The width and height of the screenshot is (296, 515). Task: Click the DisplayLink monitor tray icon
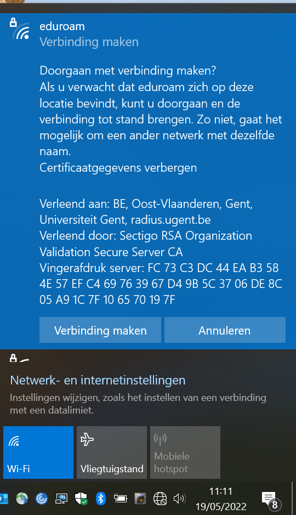(x=61, y=499)
